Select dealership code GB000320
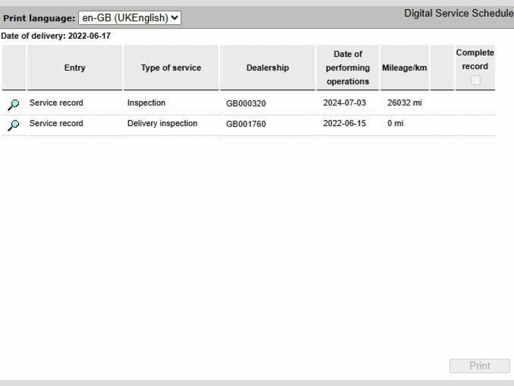Viewport: 514px width, 386px height. point(246,104)
